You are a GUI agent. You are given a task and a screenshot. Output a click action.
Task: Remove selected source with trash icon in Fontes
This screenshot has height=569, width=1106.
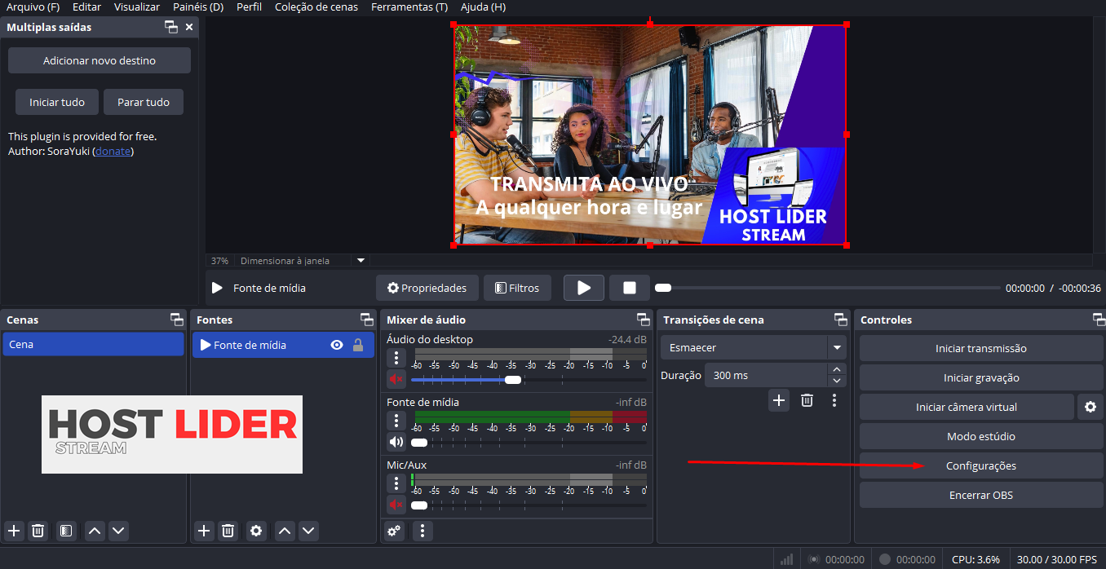tap(228, 531)
